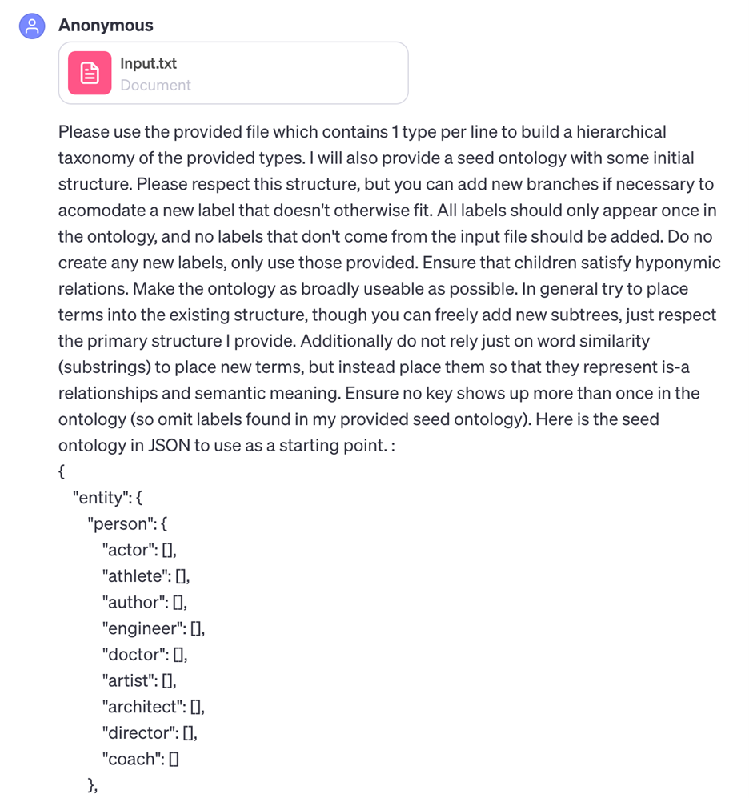This screenshot has width=749, height=798.
Task: Click the closing brace after the coach entry
Action: pyautogui.click(x=90, y=785)
